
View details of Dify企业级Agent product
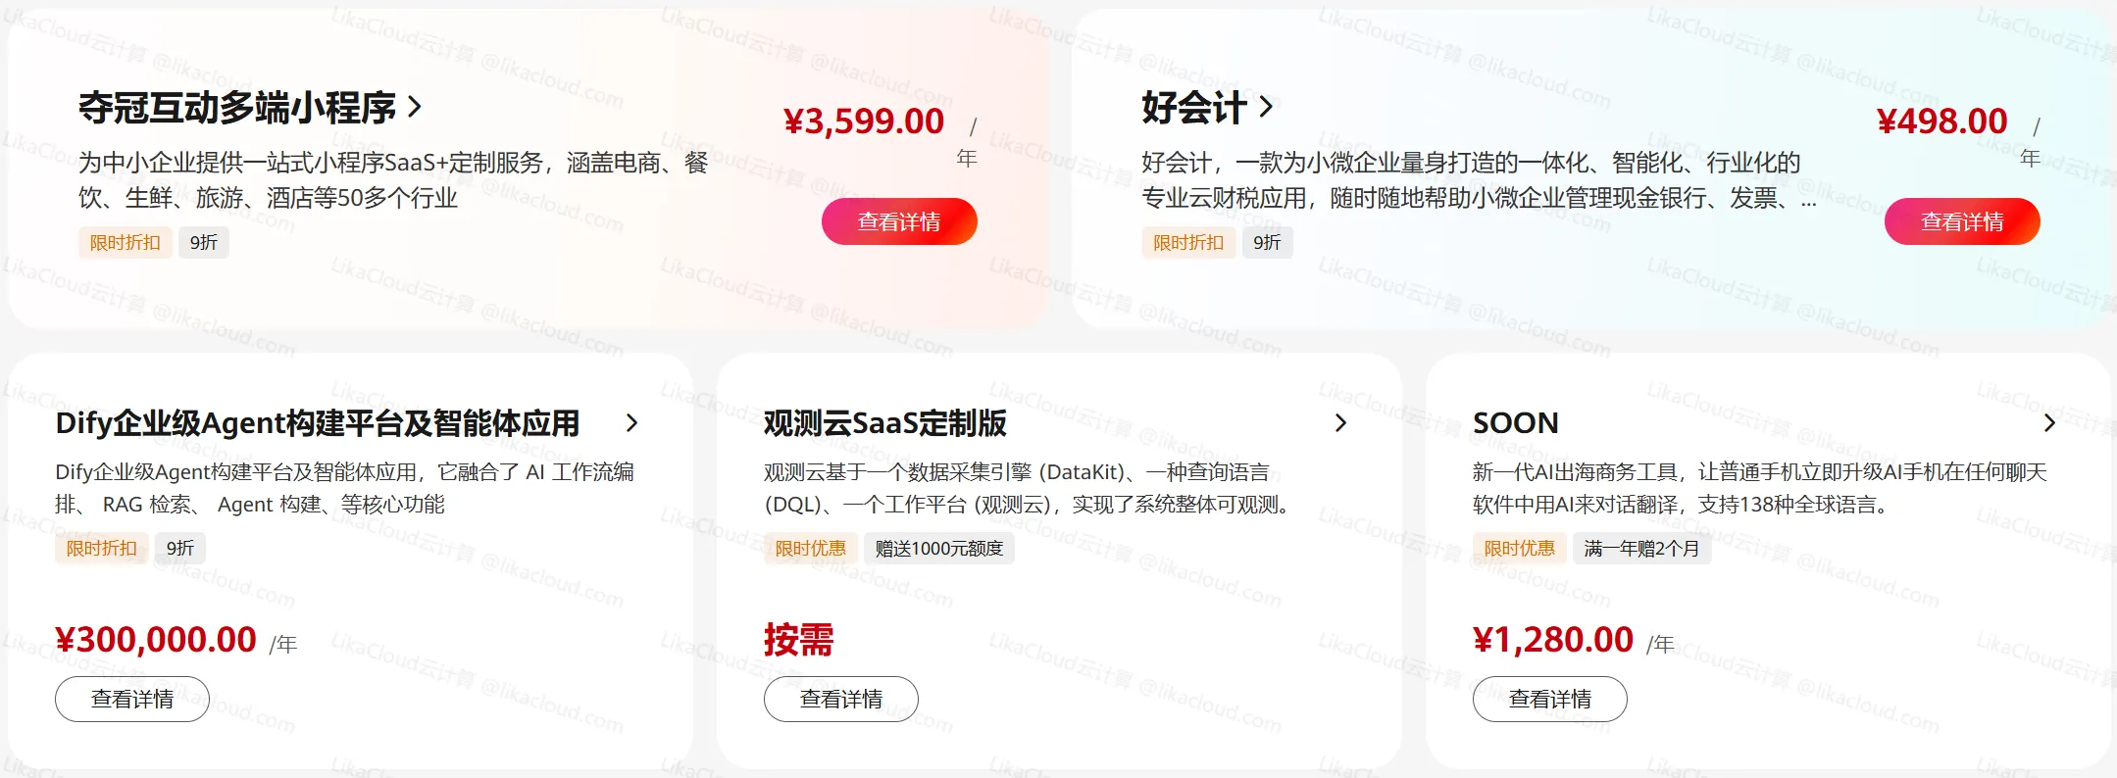pyautogui.click(x=132, y=699)
